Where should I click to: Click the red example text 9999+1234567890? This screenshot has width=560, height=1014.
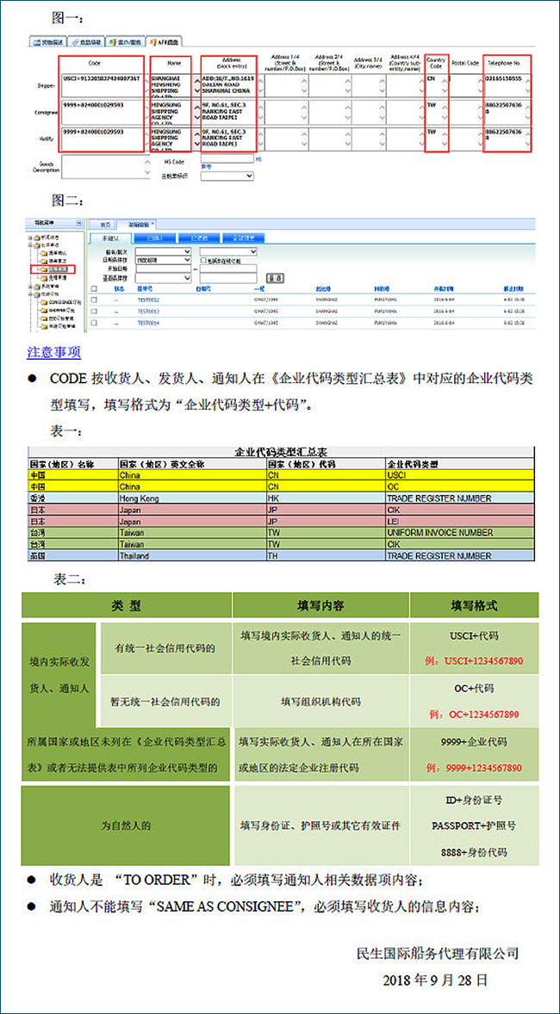coord(474,768)
